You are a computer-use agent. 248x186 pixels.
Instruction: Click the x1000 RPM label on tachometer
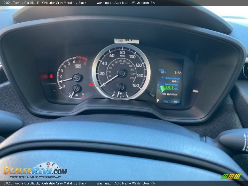click(78, 66)
